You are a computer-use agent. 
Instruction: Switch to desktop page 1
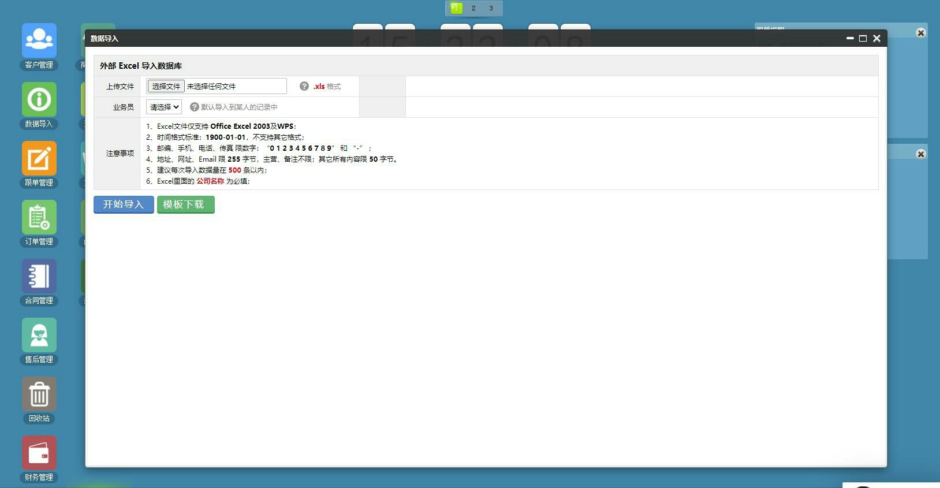click(x=456, y=8)
